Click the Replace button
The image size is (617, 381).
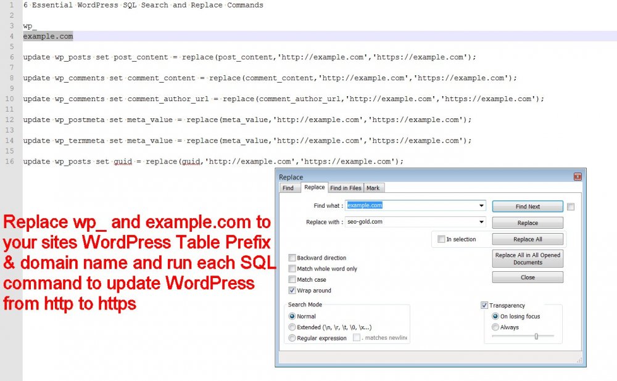tap(528, 223)
